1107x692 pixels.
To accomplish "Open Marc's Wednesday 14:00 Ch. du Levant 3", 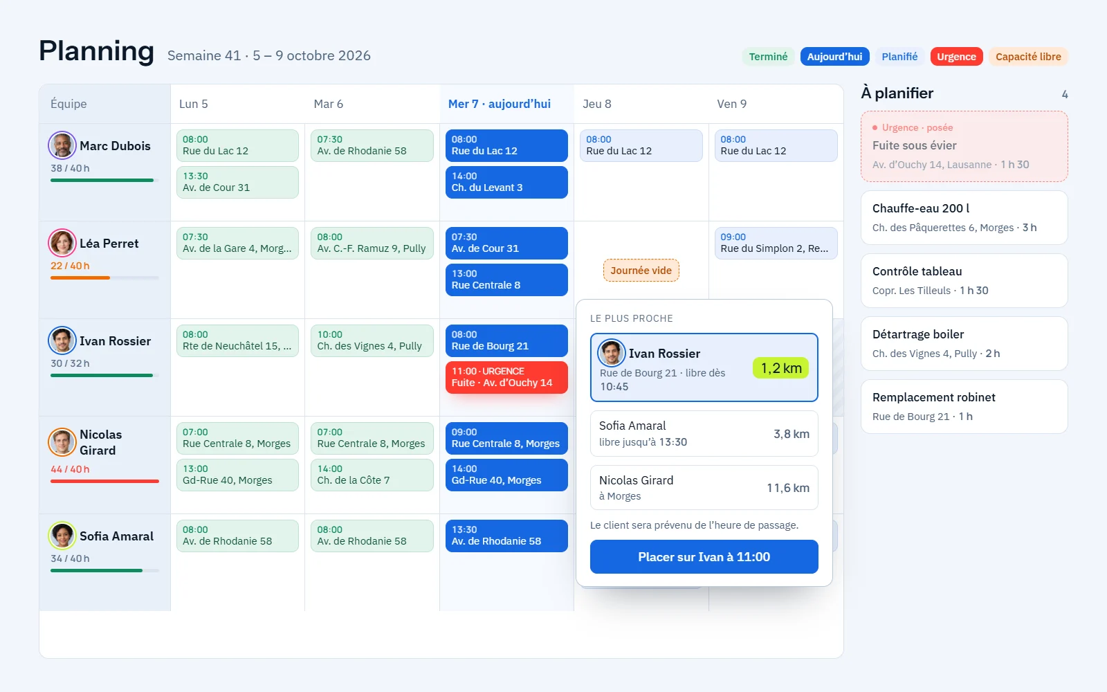I will tap(506, 182).
